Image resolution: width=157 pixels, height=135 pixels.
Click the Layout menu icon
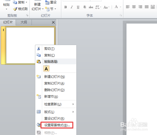click(39, 112)
